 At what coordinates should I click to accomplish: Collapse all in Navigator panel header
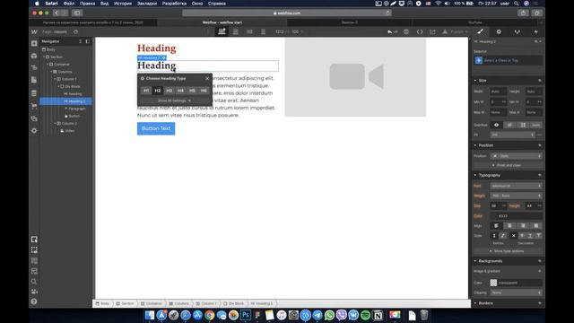coord(80,41)
